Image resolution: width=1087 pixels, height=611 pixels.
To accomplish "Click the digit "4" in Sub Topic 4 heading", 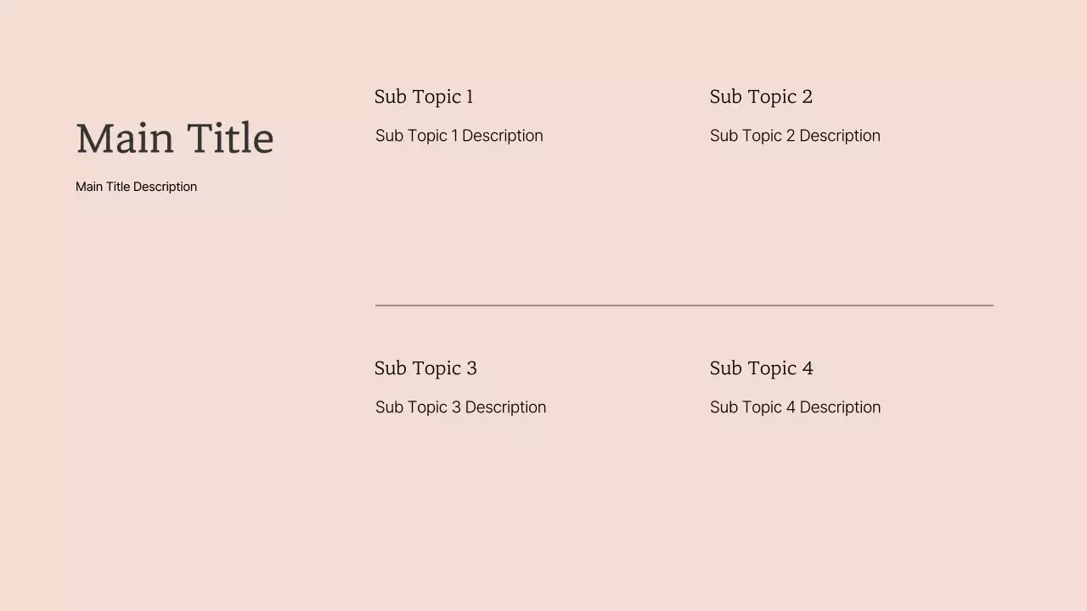I will [x=808, y=368].
